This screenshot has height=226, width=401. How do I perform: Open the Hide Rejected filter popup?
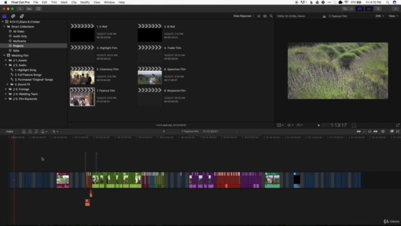point(244,16)
